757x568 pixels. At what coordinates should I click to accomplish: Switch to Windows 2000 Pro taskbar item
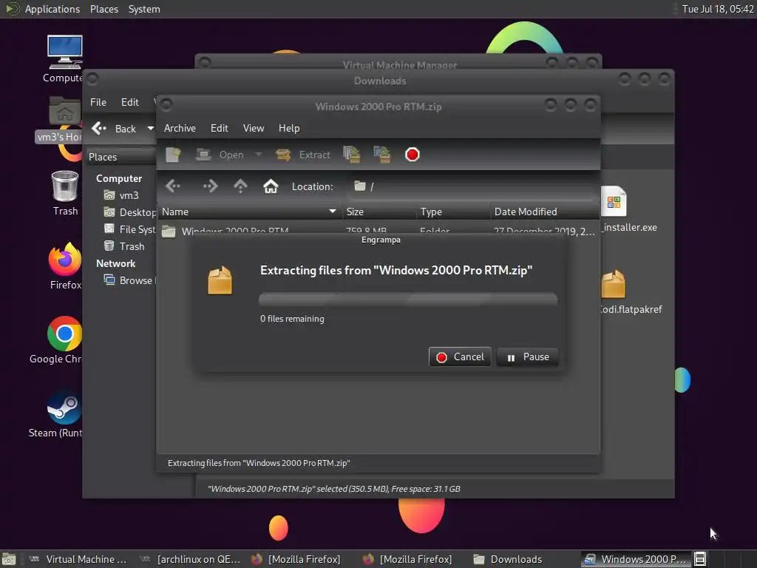635,559
